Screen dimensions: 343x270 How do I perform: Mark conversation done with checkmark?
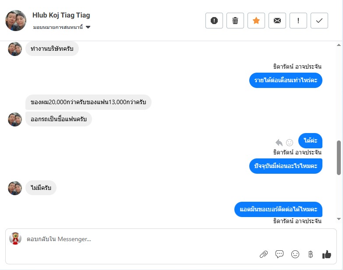319,21
